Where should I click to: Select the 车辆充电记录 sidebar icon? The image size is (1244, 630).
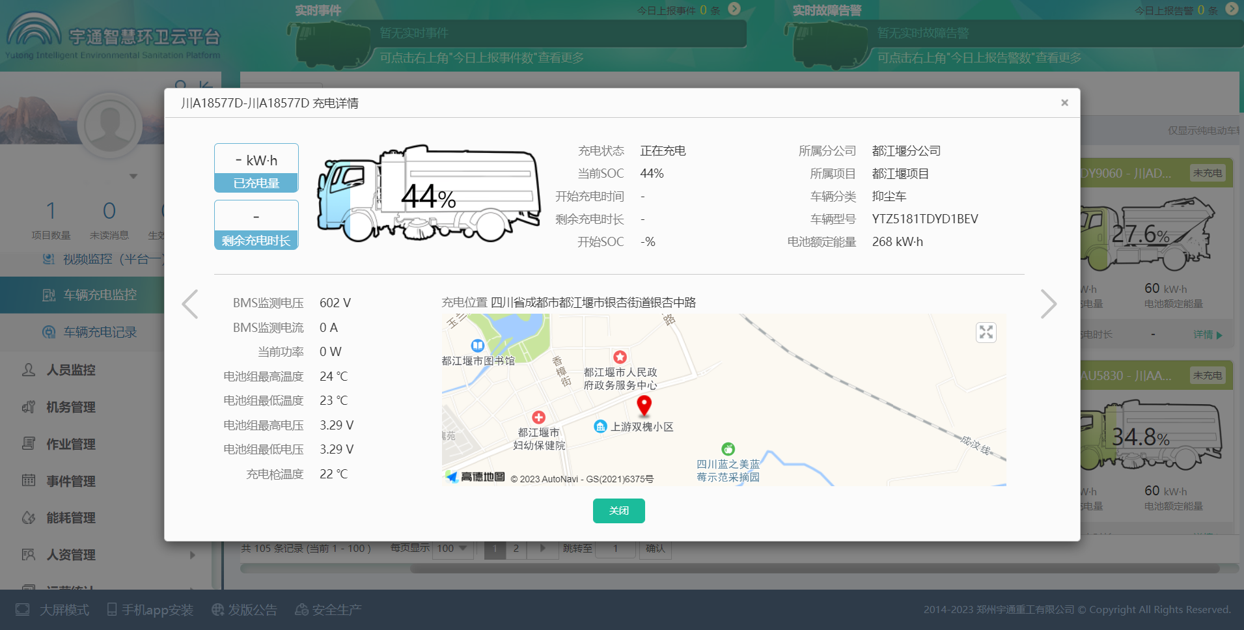(49, 332)
